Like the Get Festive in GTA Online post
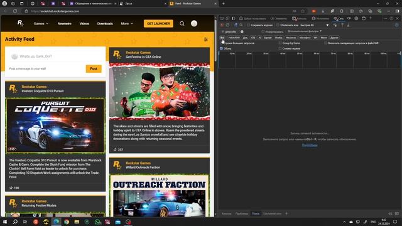This screenshot has width=402, height=226. [x=115, y=149]
